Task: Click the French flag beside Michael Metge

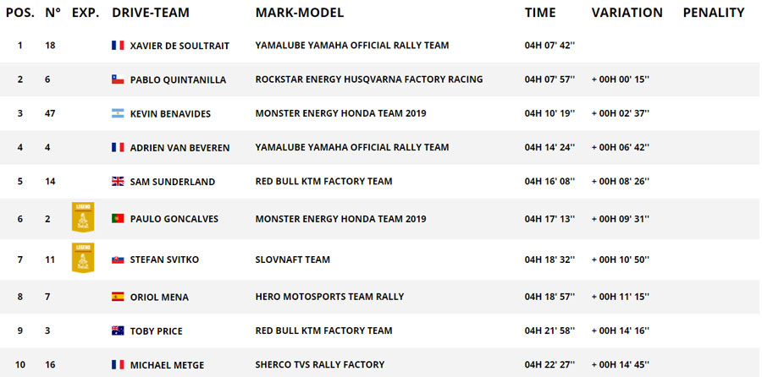Action: (x=118, y=365)
